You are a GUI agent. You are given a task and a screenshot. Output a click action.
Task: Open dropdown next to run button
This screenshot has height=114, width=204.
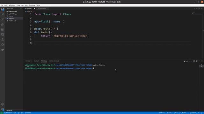(196, 9)
